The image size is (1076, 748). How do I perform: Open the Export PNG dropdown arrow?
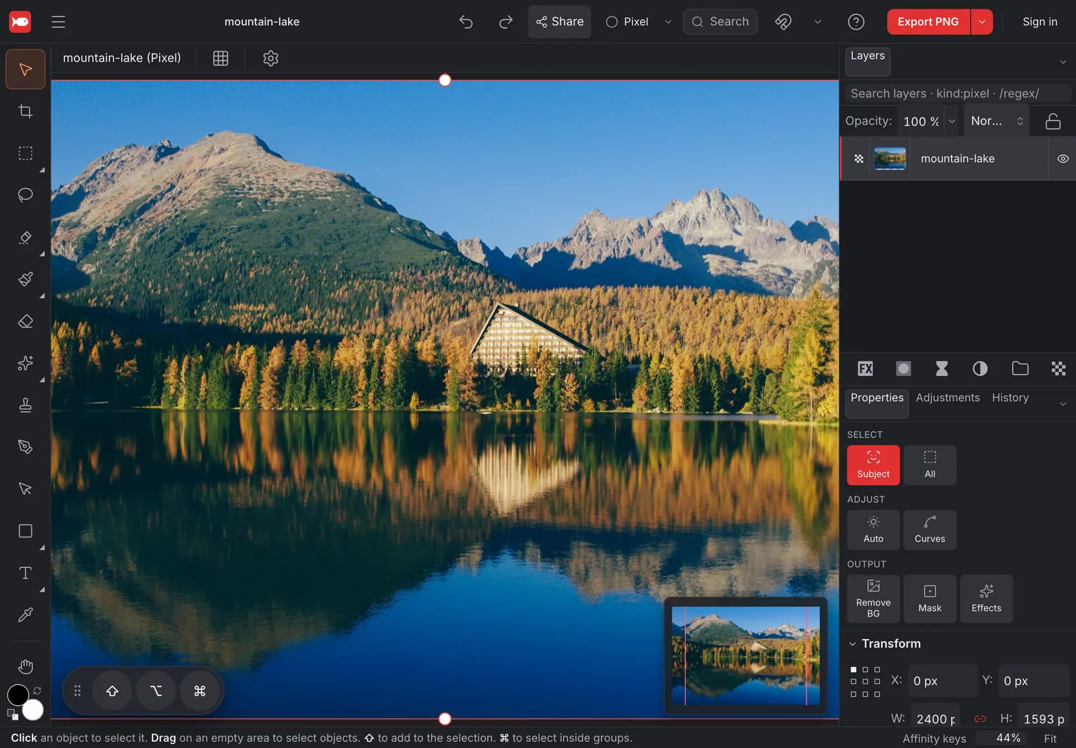[x=982, y=22]
